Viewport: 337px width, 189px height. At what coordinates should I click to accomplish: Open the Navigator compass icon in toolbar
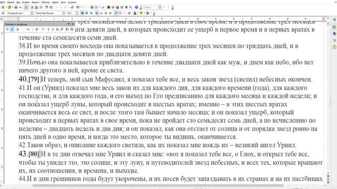tap(113, 7)
